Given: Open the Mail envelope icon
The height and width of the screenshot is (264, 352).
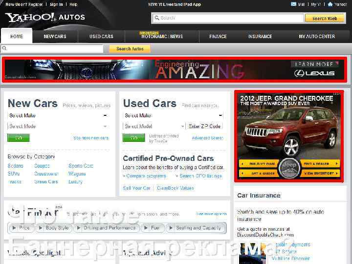Looking at the screenshot, I should 293,4.
